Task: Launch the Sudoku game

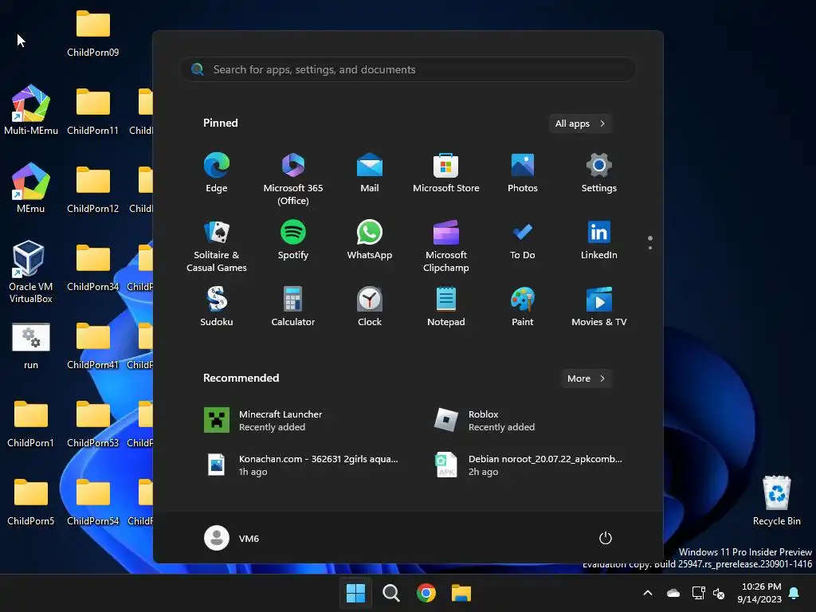Action: coord(217,307)
